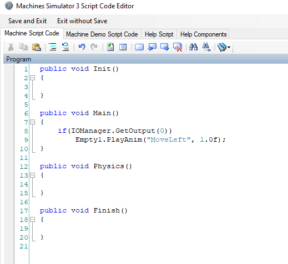Click the indent lines icon
288x264 pixels.
(x=53, y=47)
